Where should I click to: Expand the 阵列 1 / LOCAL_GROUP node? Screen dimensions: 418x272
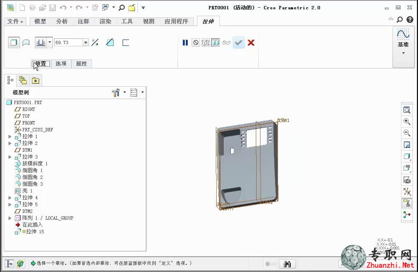(10, 218)
